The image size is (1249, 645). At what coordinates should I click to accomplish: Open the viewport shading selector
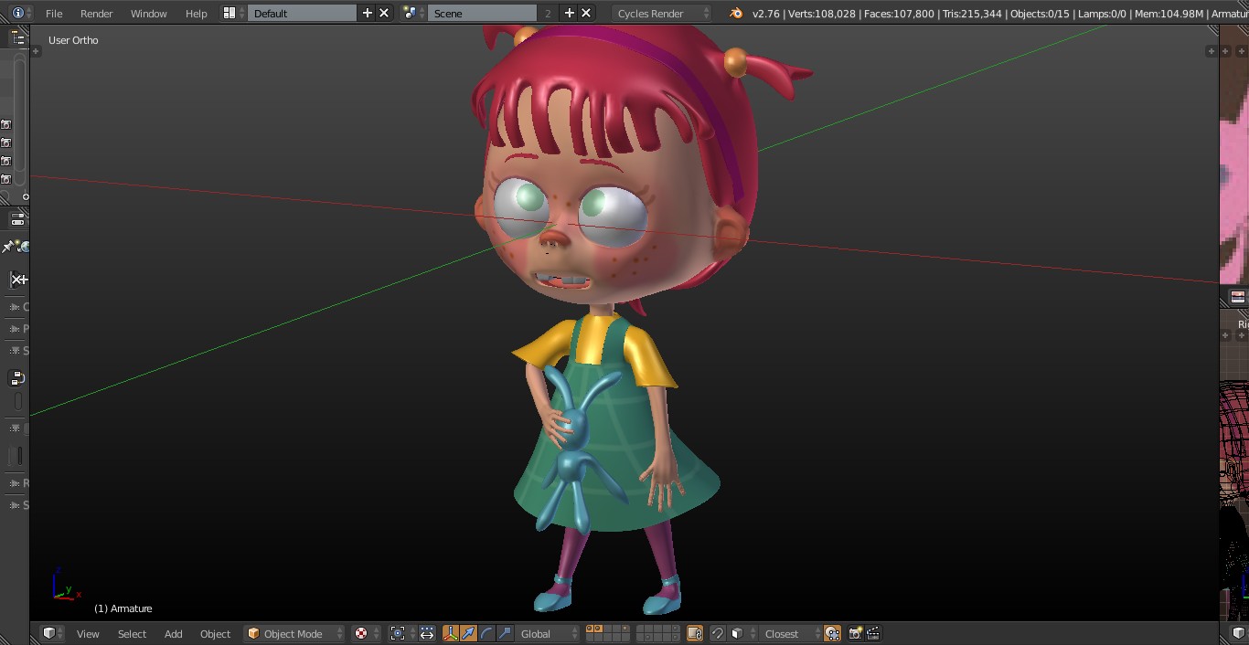point(367,633)
